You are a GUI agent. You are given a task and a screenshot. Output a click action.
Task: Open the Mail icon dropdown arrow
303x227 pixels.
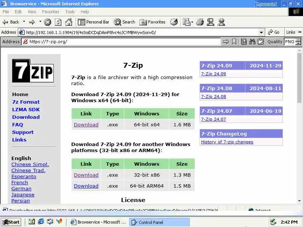tap(192, 22)
